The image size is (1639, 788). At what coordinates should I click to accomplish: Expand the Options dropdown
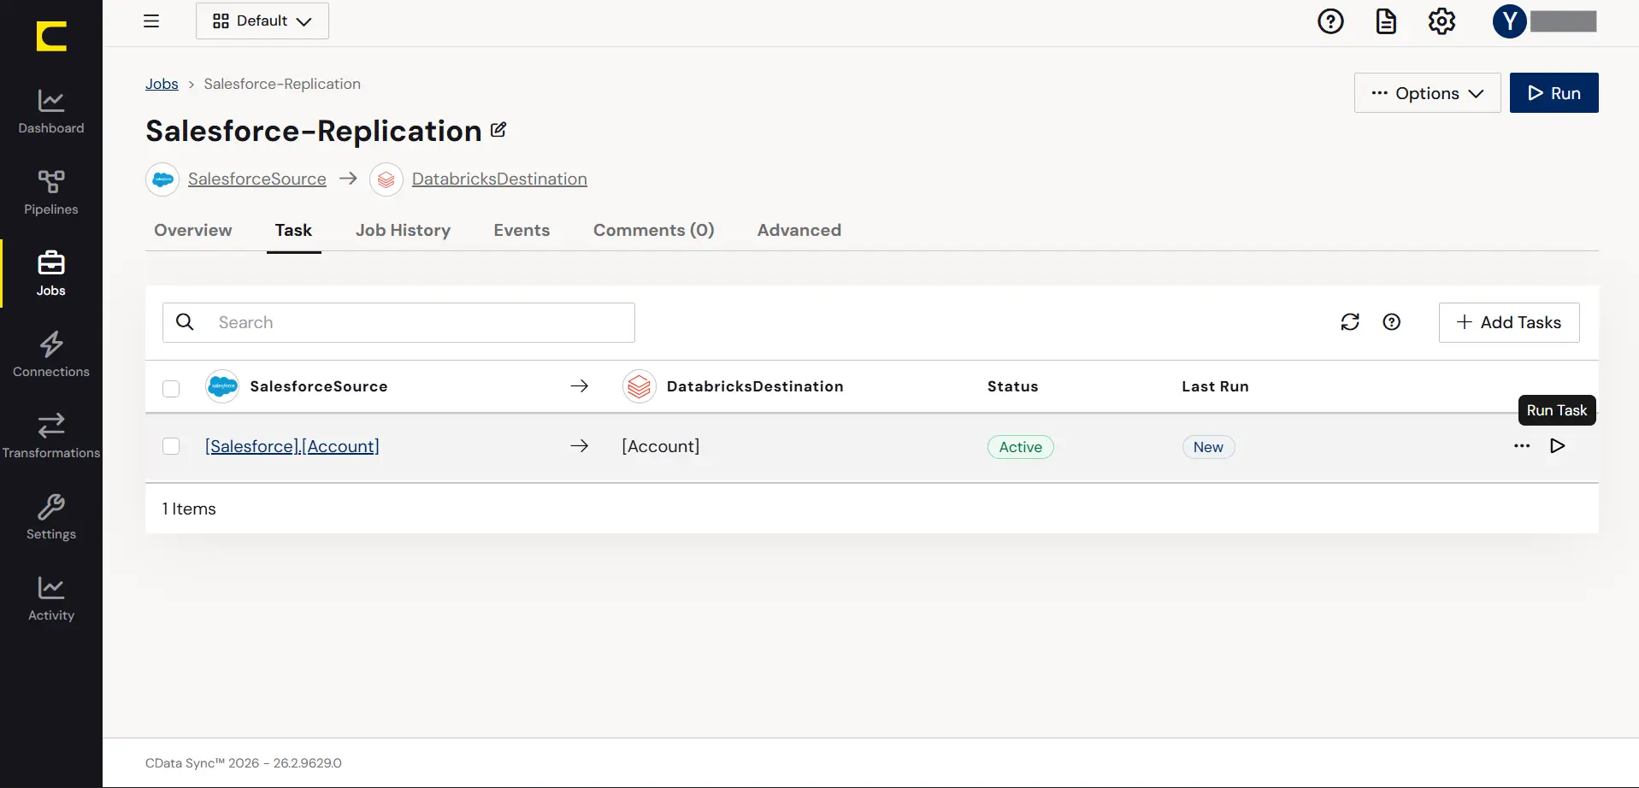(1427, 93)
